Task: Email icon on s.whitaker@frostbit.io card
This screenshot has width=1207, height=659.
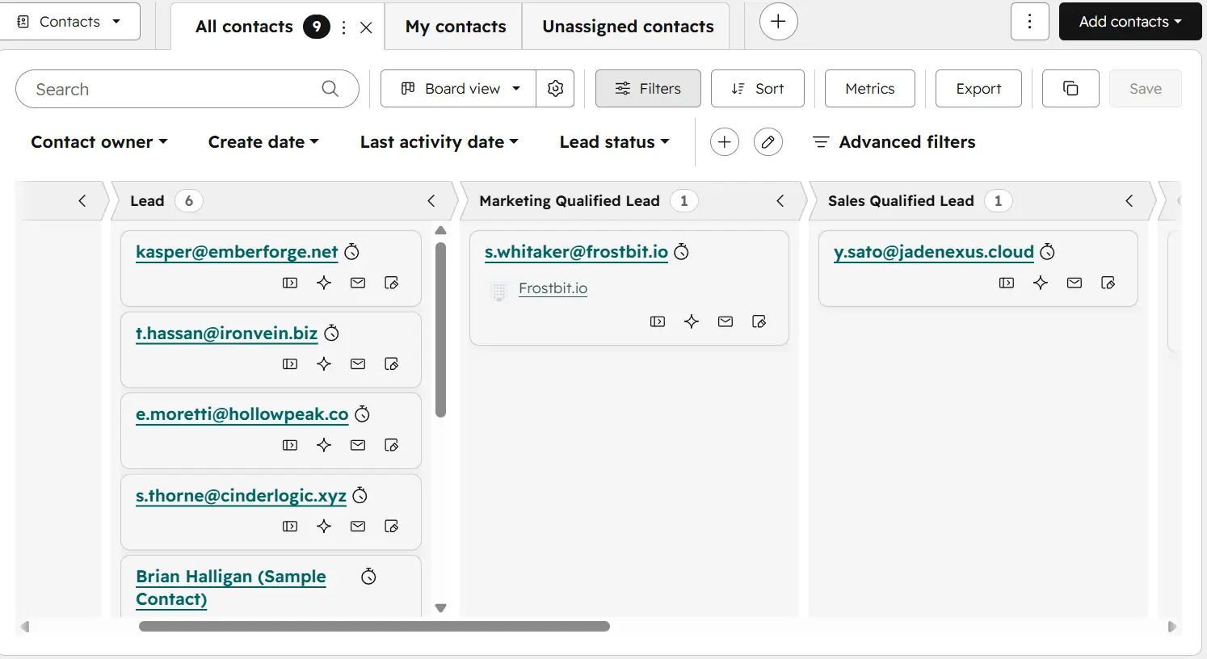Action: pos(725,321)
